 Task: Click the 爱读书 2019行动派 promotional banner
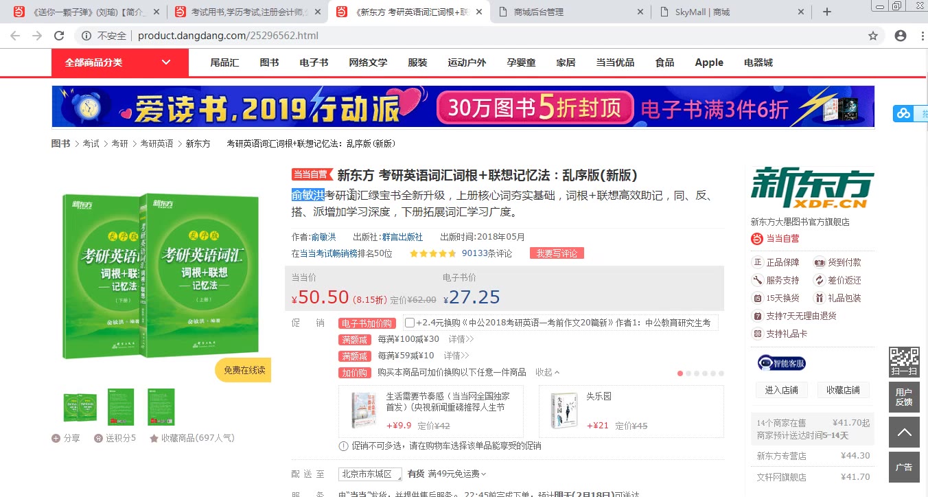463,106
